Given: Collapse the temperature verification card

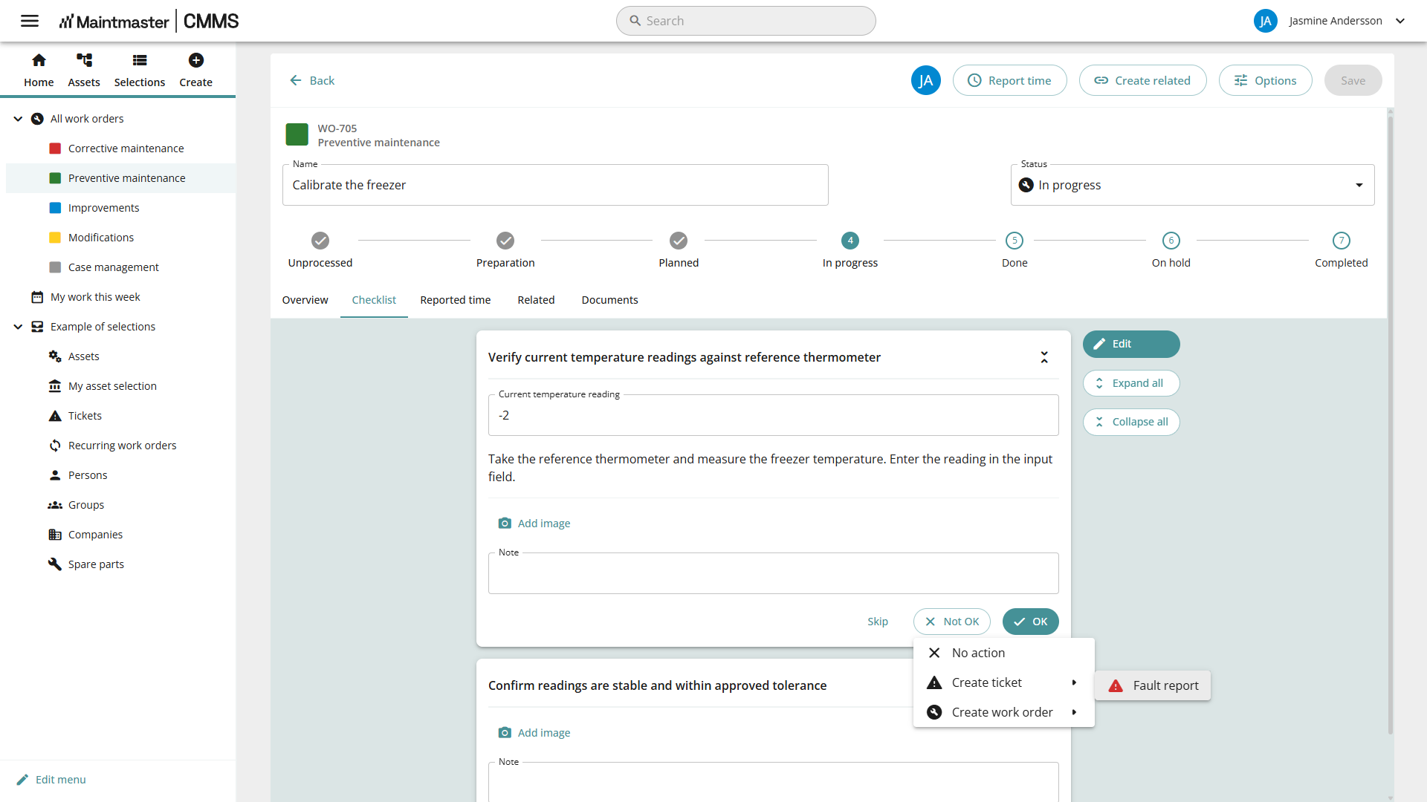Looking at the screenshot, I should pyautogui.click(x=1044, y=357).
